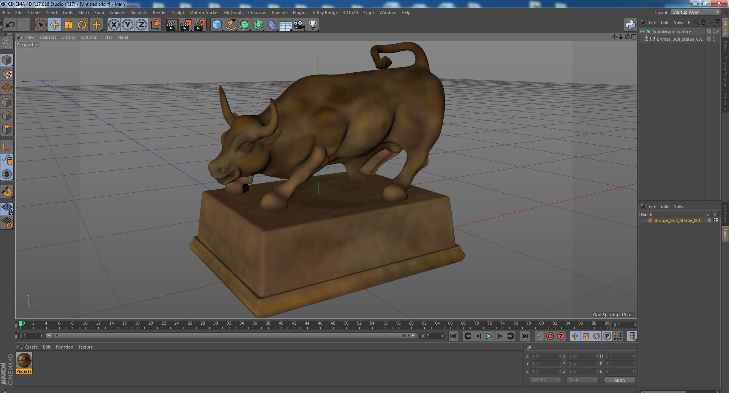Screen dimensions: 729x393
Task: Toggle Subdivision Surface enable checkmark
Action: 718,32
